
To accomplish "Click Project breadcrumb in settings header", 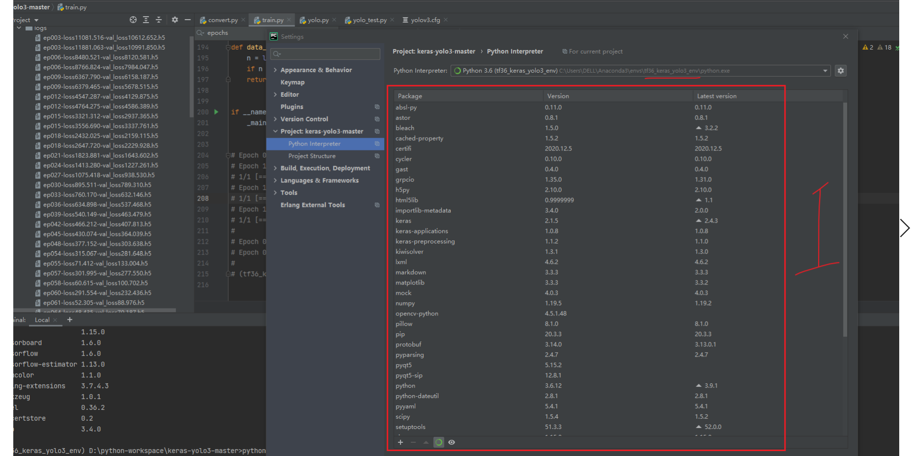I will coord(434,51).
